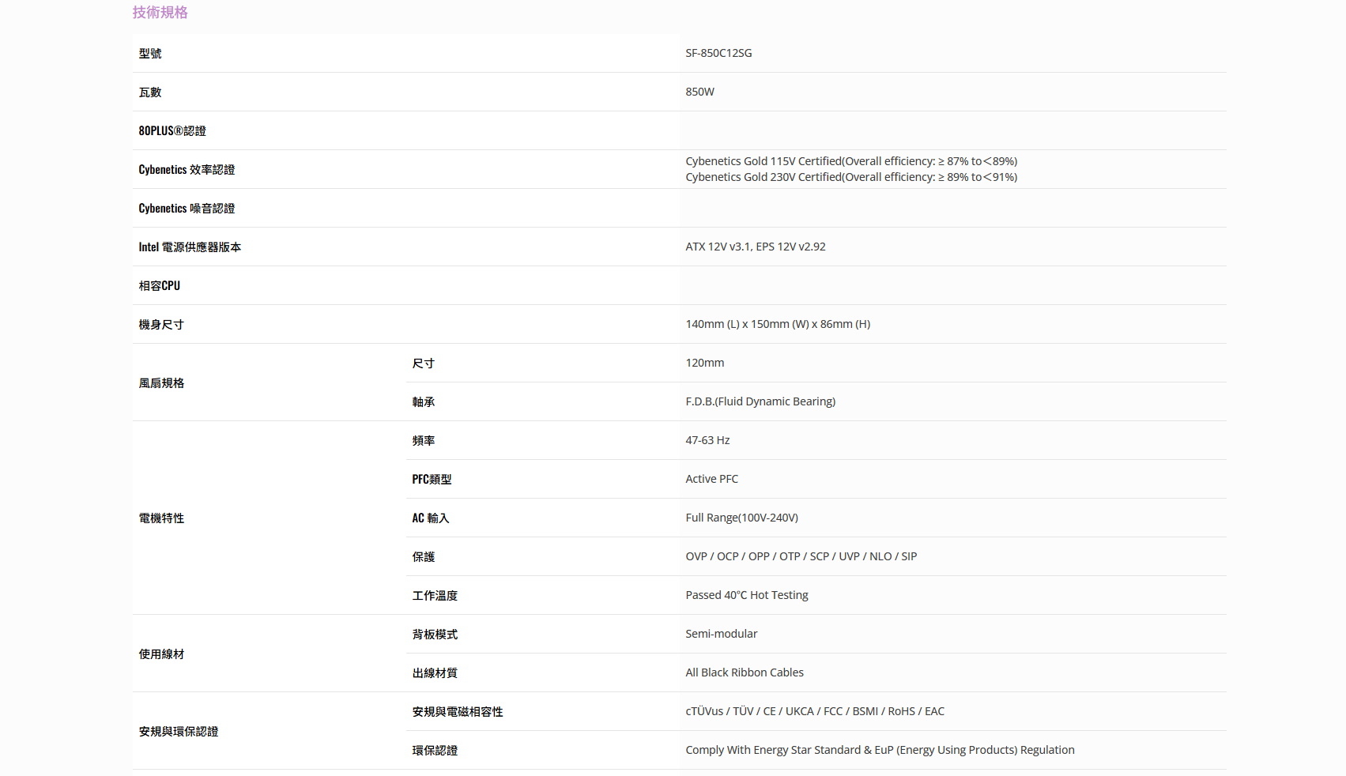Viewport: 1346px width, 776px height.
Task: Select Comply With Energy Star Standard text
Action: pos(880,750)
